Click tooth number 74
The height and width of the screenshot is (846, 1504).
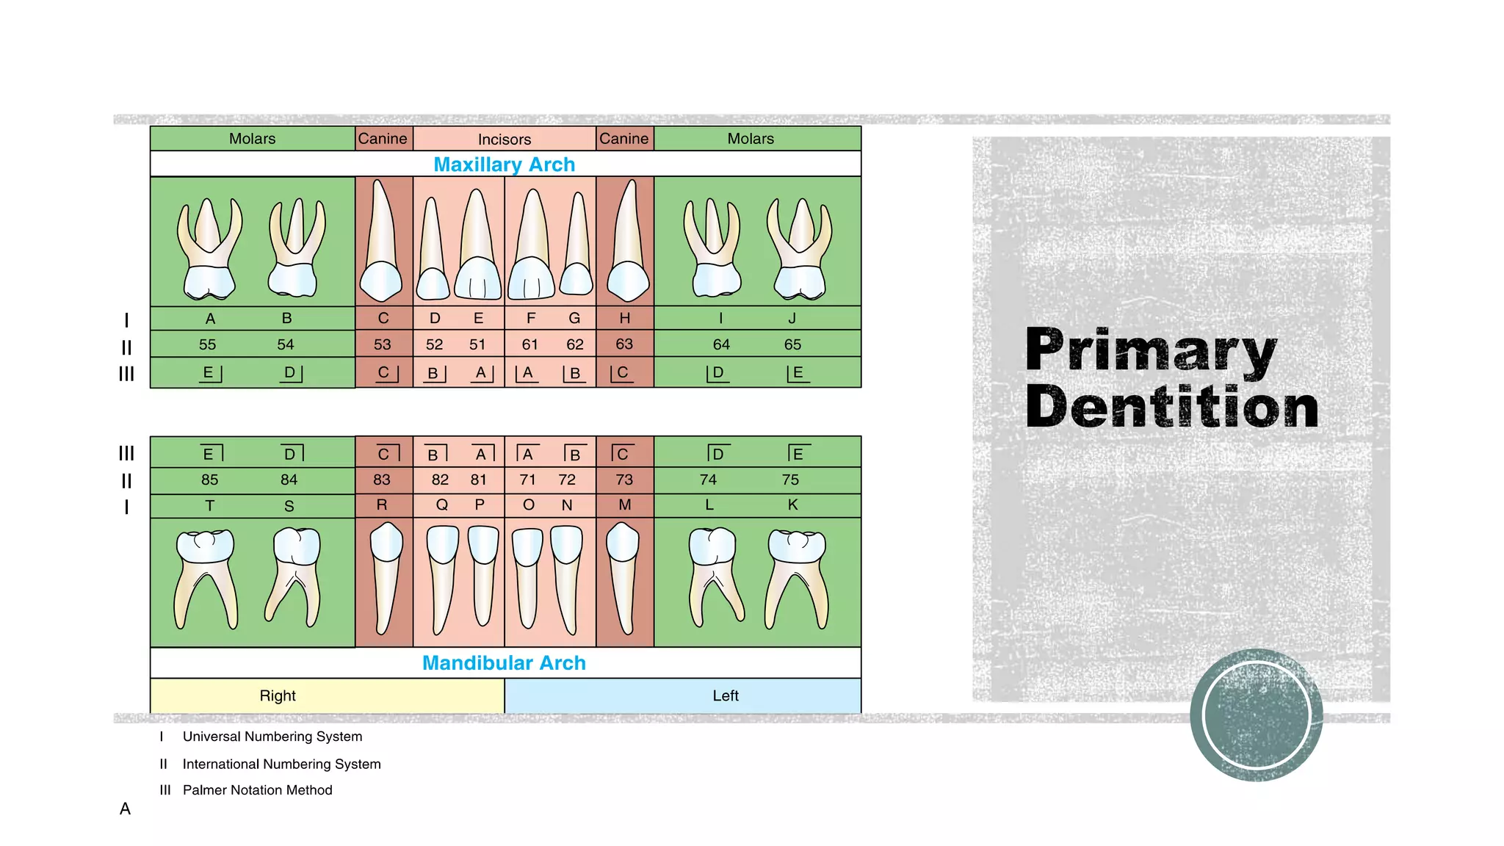pyautogui.click(x=708, y=480)
